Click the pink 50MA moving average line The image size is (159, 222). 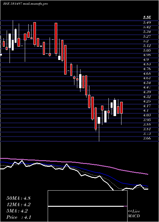(74, 162)
